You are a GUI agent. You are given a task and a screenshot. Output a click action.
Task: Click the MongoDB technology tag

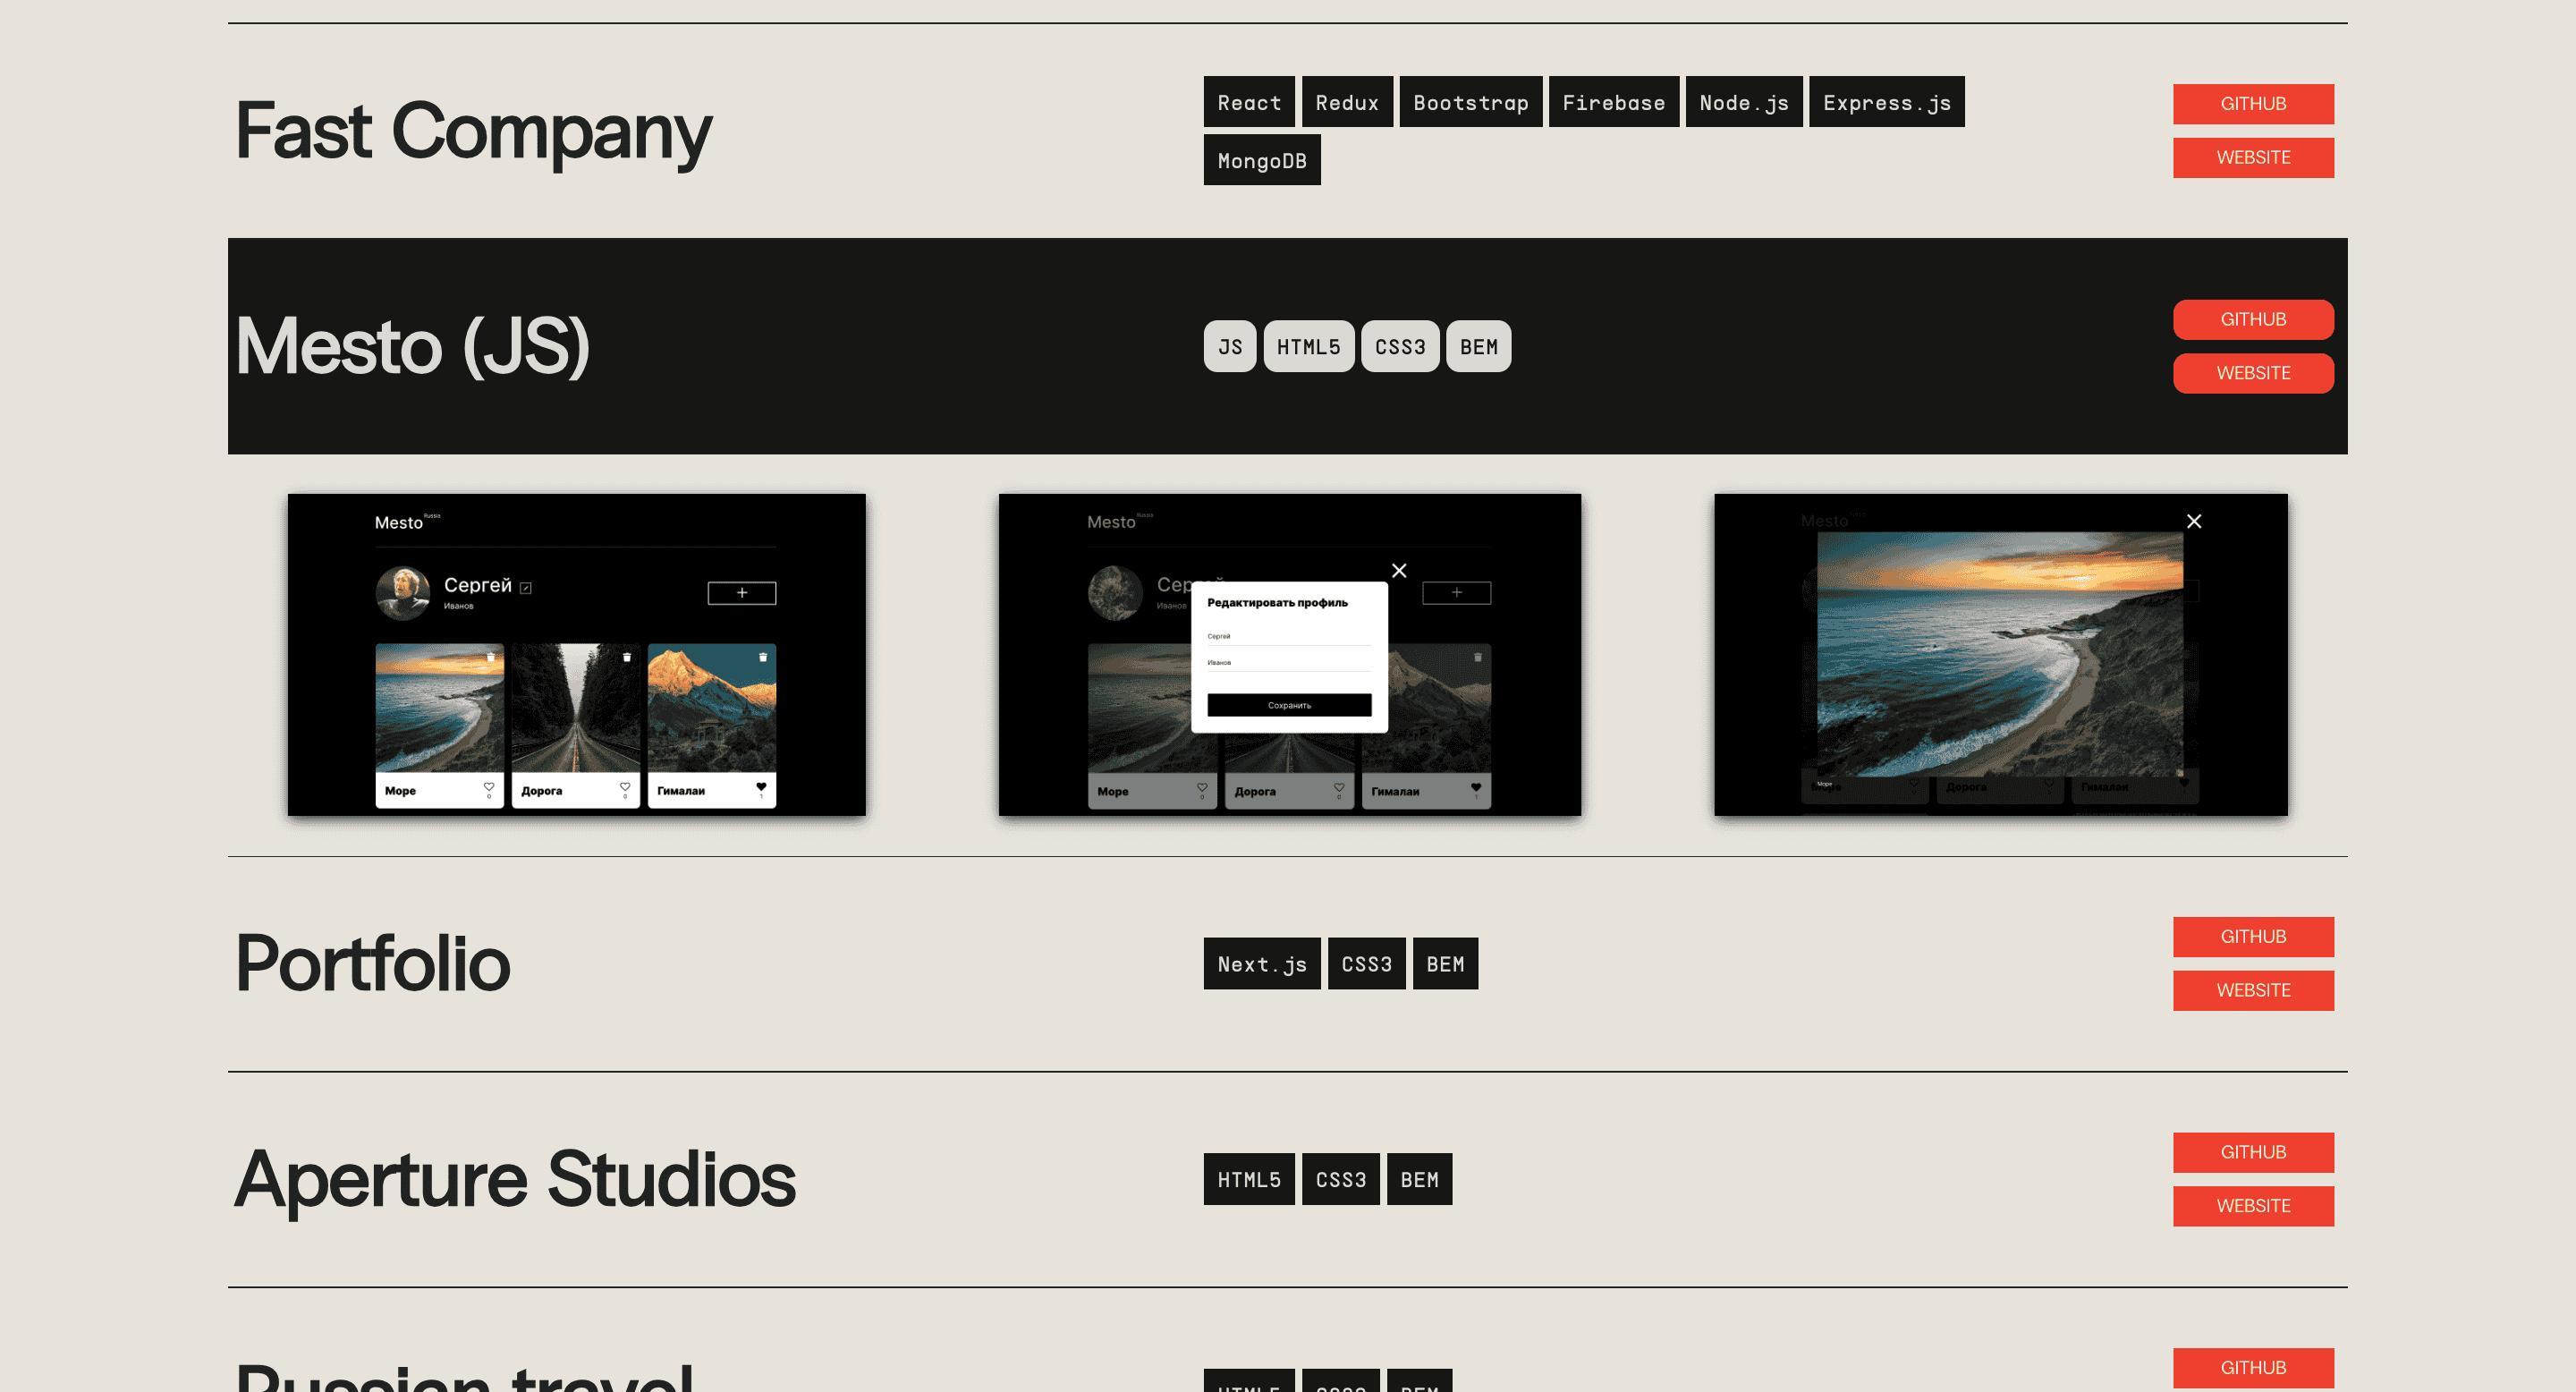(x=1261, y=160)
